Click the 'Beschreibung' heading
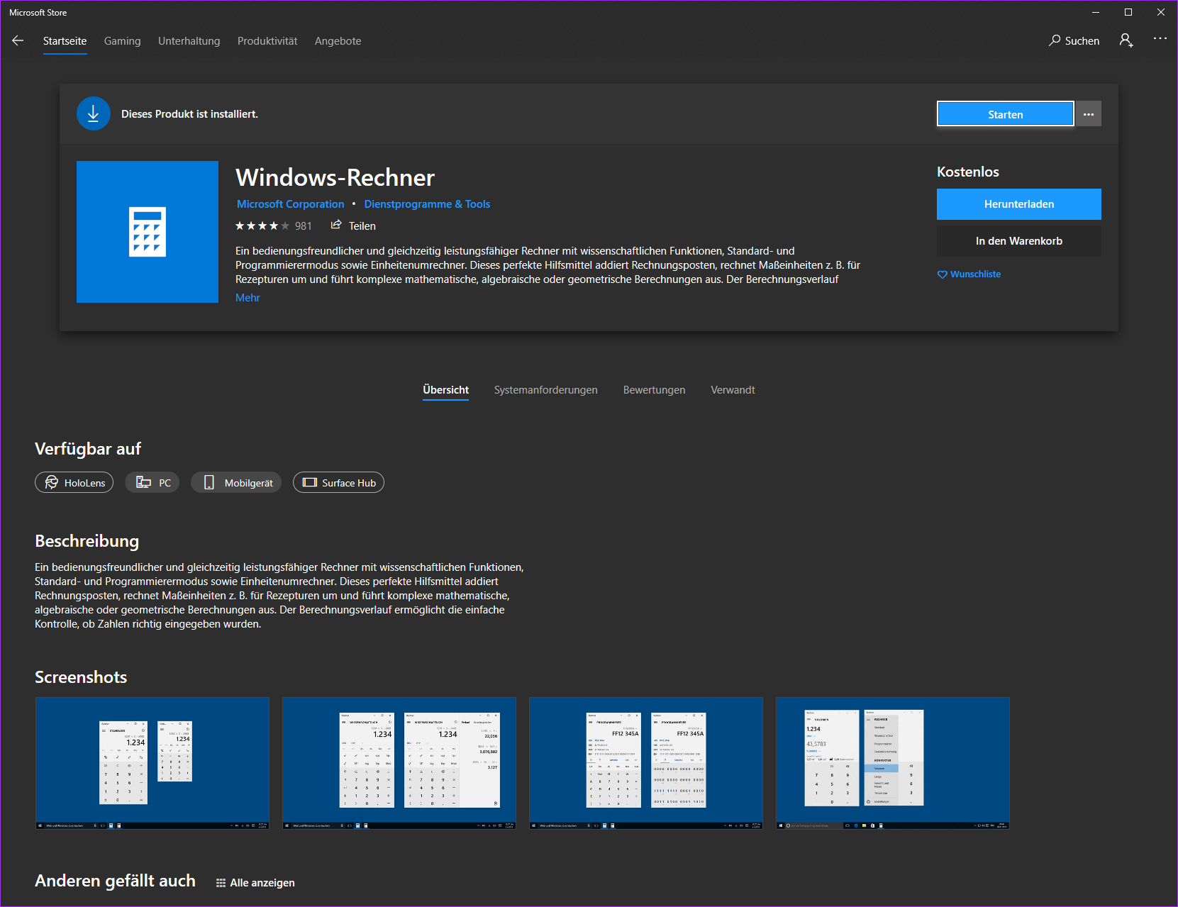This screenshot has height=907, width=1178. click(x=87, y=541)
